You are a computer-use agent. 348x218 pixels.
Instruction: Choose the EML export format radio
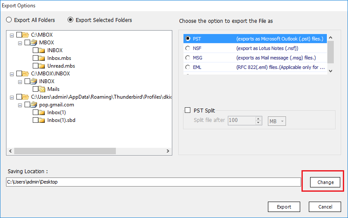[188, 67]
